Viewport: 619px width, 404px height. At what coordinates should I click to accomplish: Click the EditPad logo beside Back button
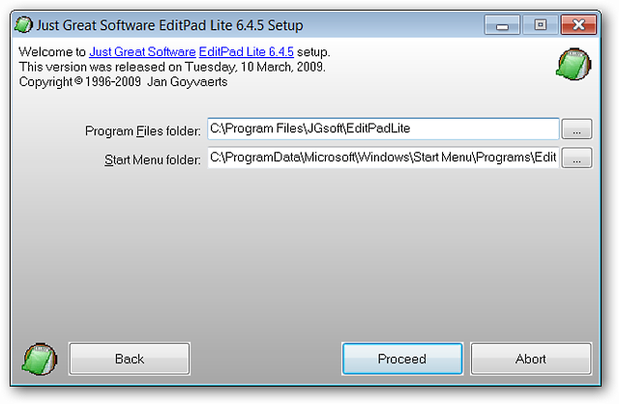41,359
